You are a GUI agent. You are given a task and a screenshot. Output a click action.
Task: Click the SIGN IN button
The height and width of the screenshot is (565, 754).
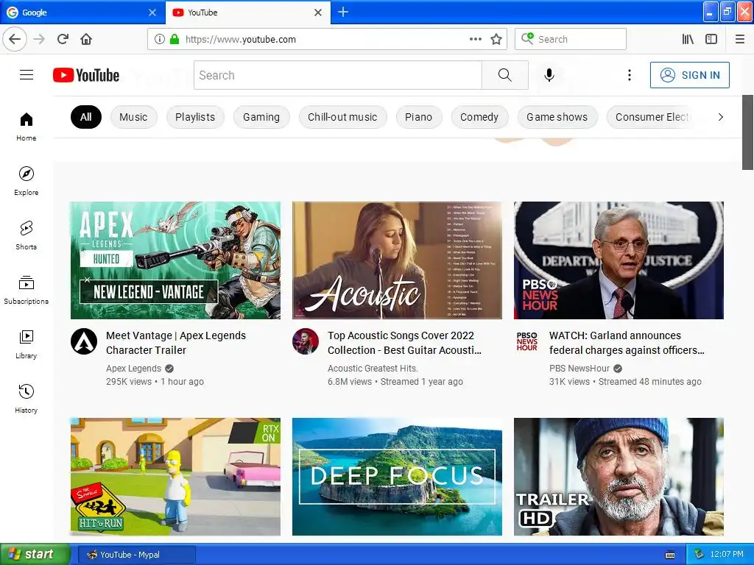[689, 75]
